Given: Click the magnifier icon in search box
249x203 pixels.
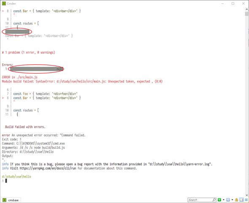Looking at the screenshot, I should click(214, 200).
